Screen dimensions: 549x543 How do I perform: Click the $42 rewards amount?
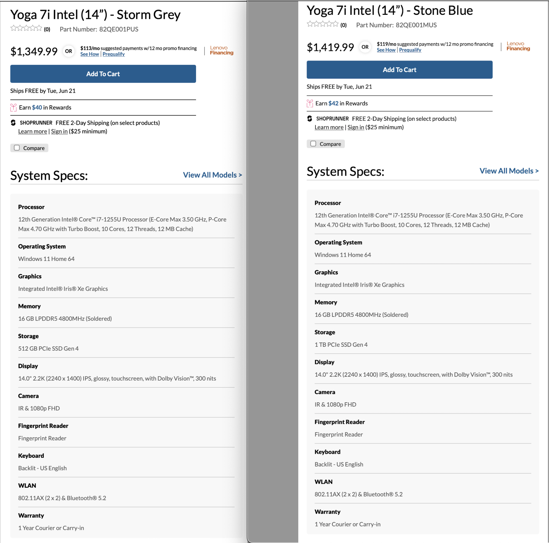click(x=333, y=103)
